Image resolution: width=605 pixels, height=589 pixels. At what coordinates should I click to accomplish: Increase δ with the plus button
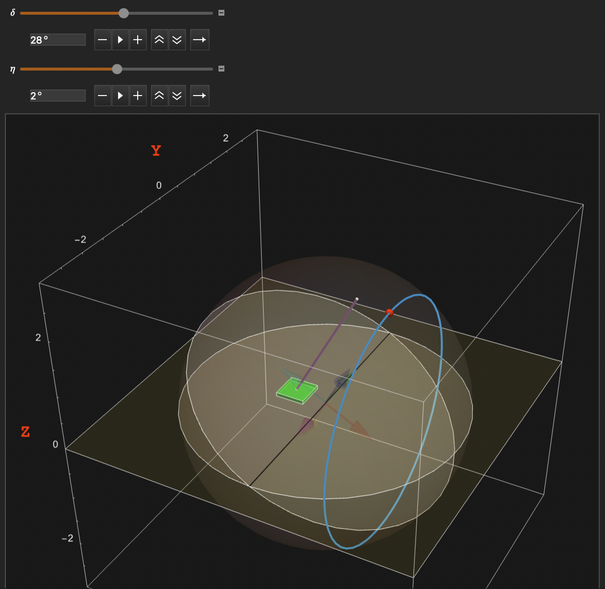138,40
